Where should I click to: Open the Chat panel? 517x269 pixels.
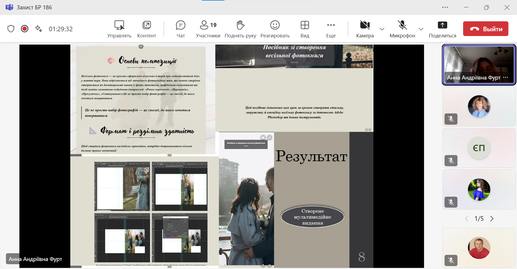180,29
